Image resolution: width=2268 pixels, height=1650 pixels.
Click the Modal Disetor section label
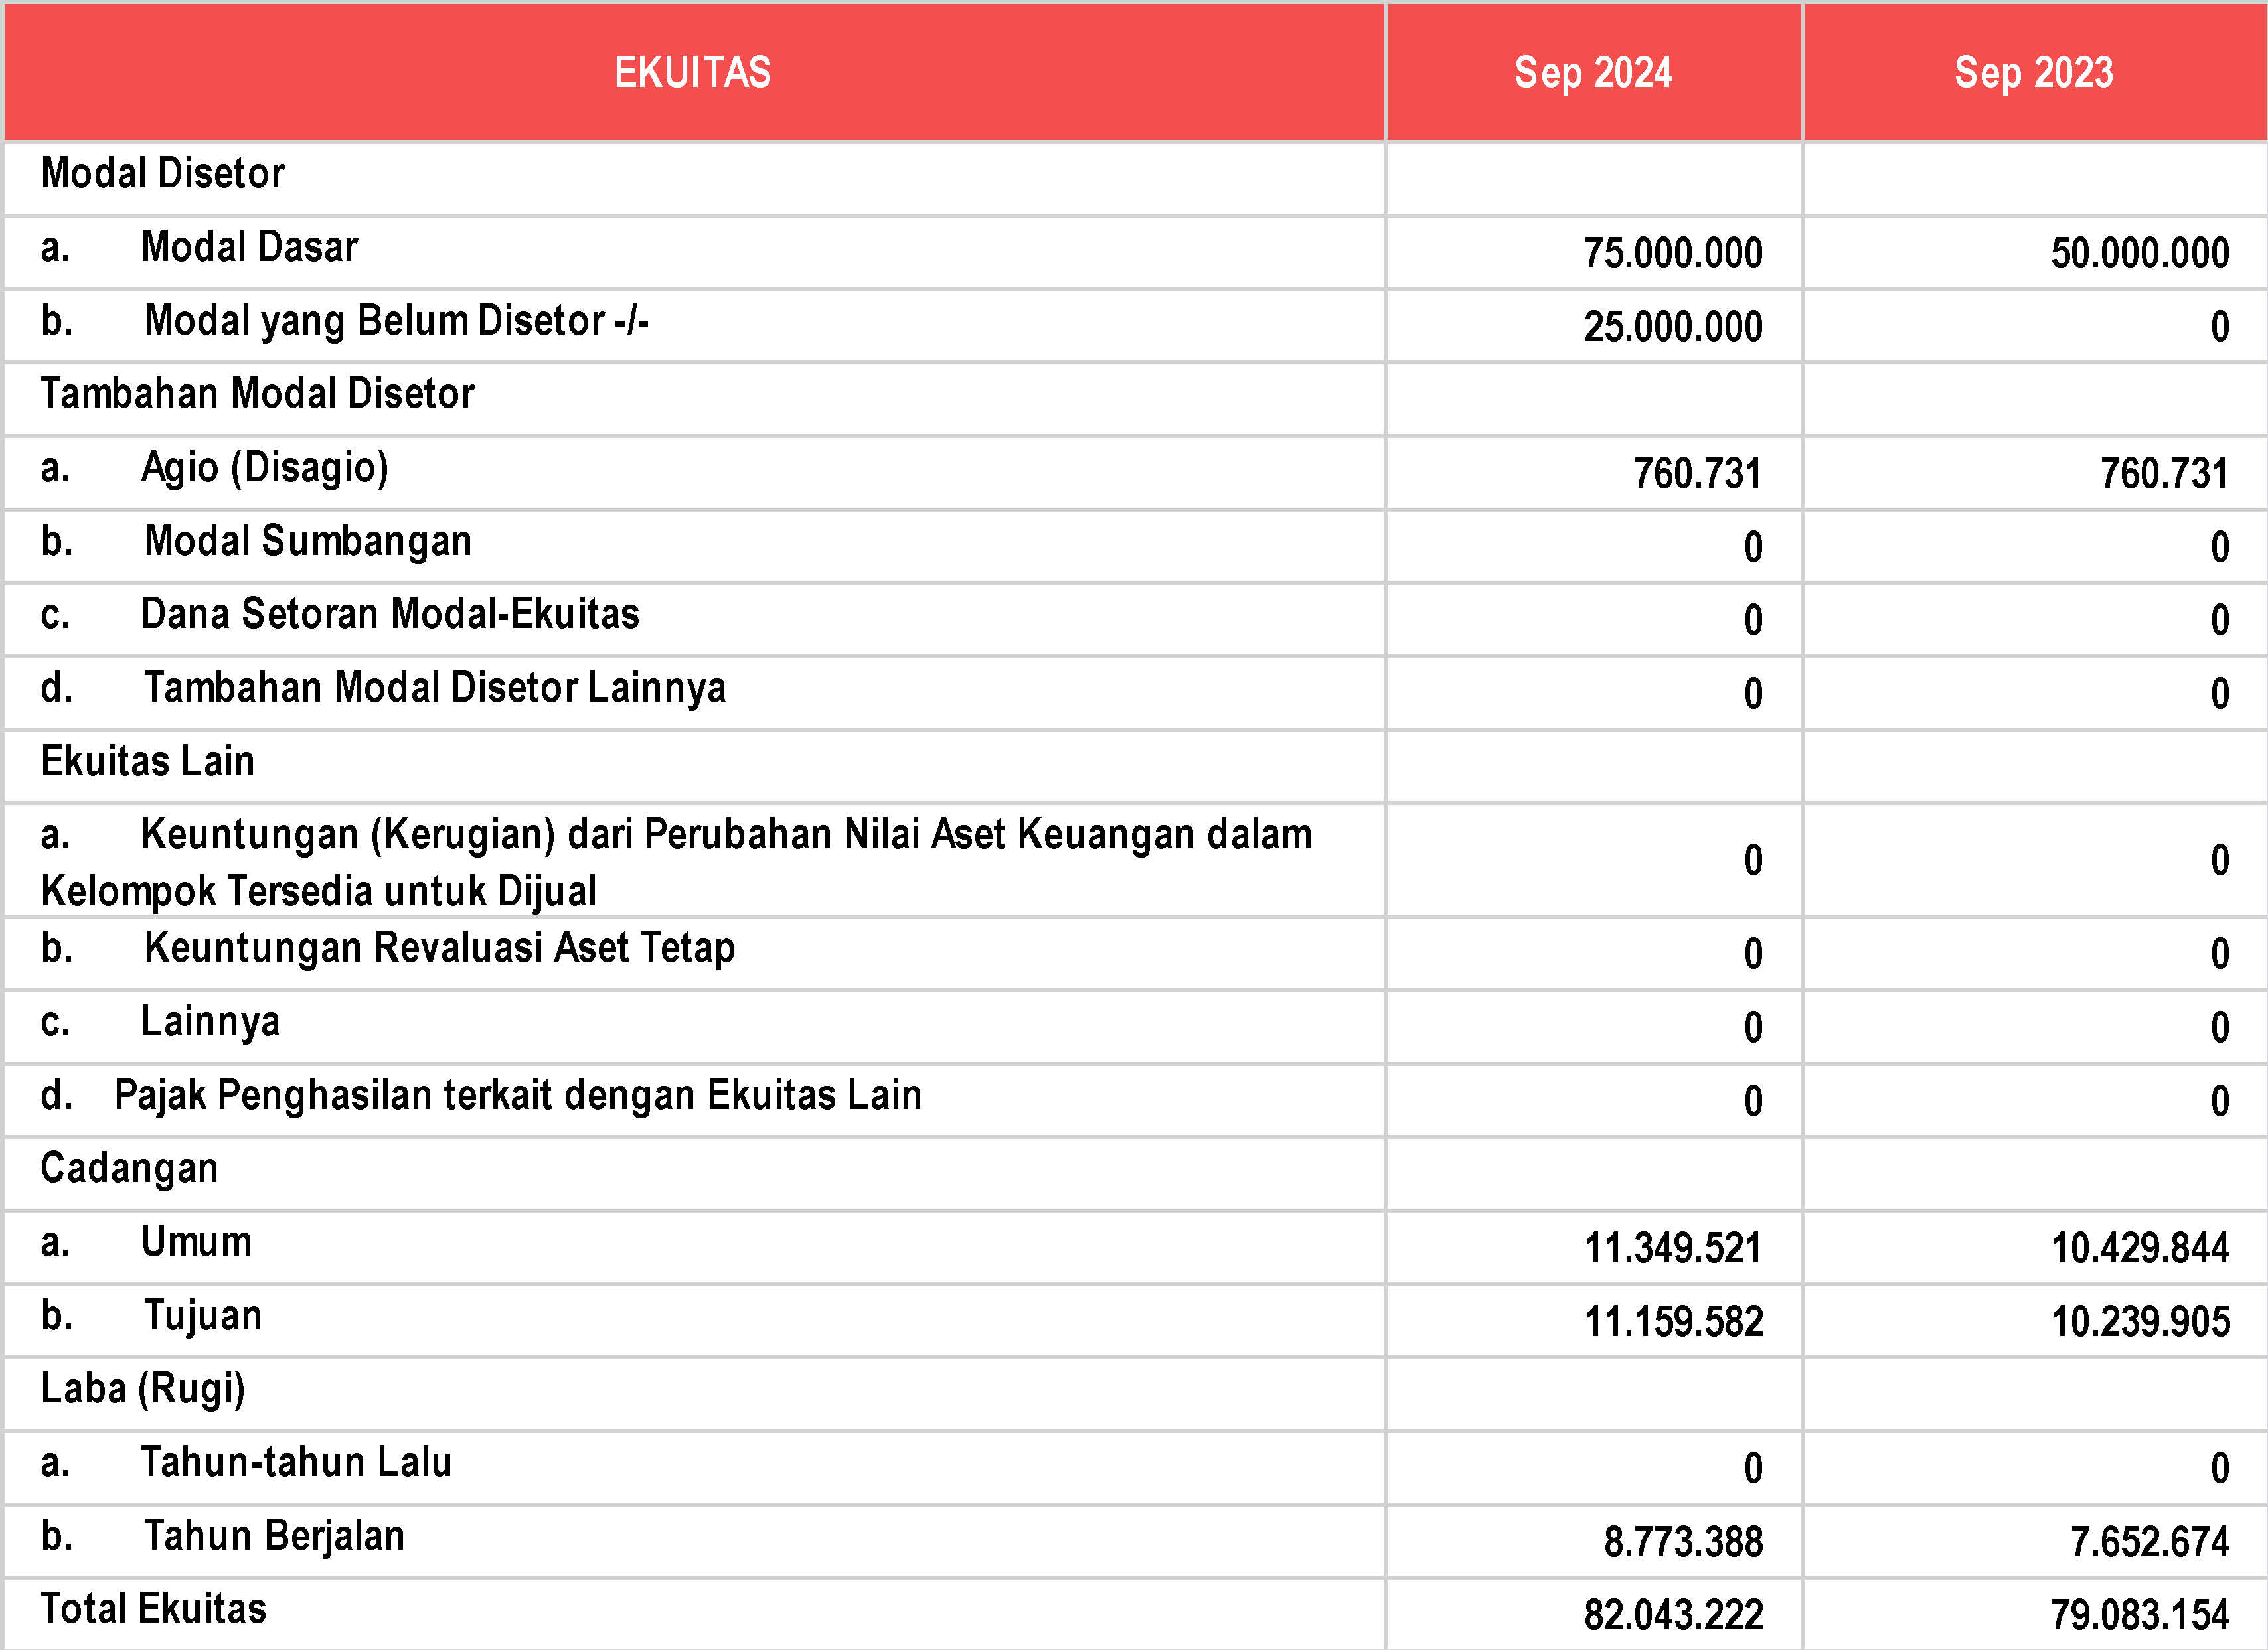click(x=162, y=173)
